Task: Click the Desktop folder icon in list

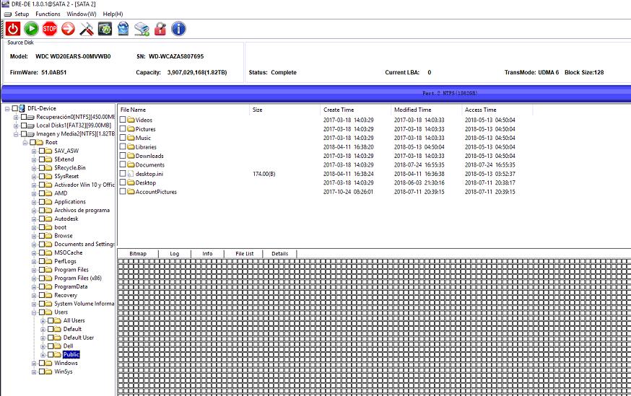Action: [131, 182]
